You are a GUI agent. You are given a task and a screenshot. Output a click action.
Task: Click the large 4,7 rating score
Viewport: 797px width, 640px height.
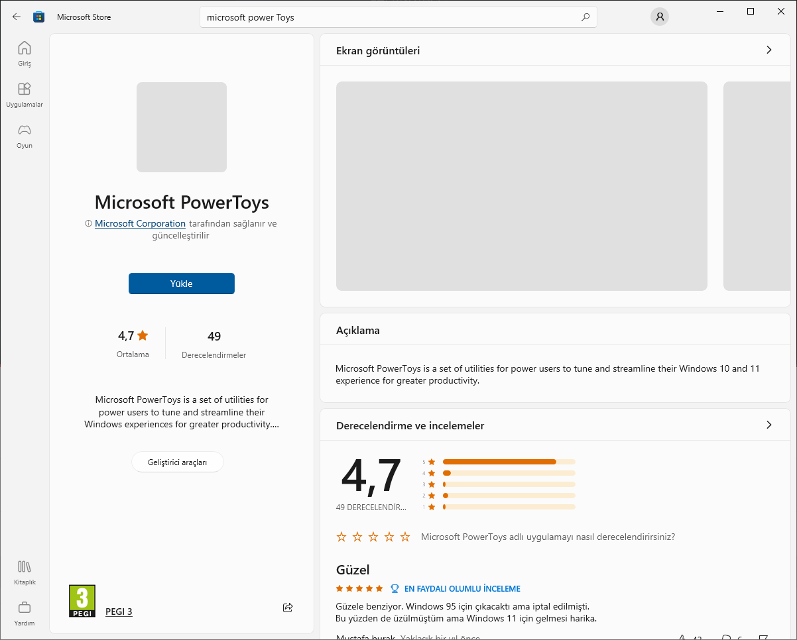coord(371,476)
